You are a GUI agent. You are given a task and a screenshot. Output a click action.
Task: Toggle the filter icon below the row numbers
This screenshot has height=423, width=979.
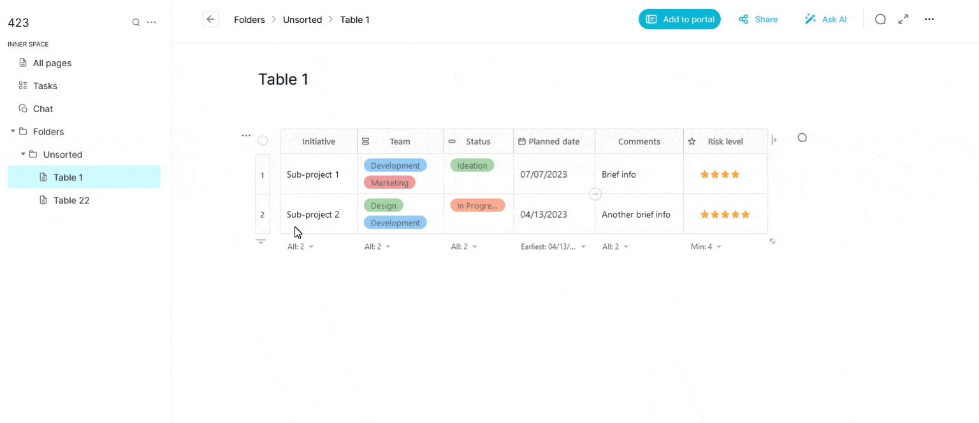tap(261, 241)
